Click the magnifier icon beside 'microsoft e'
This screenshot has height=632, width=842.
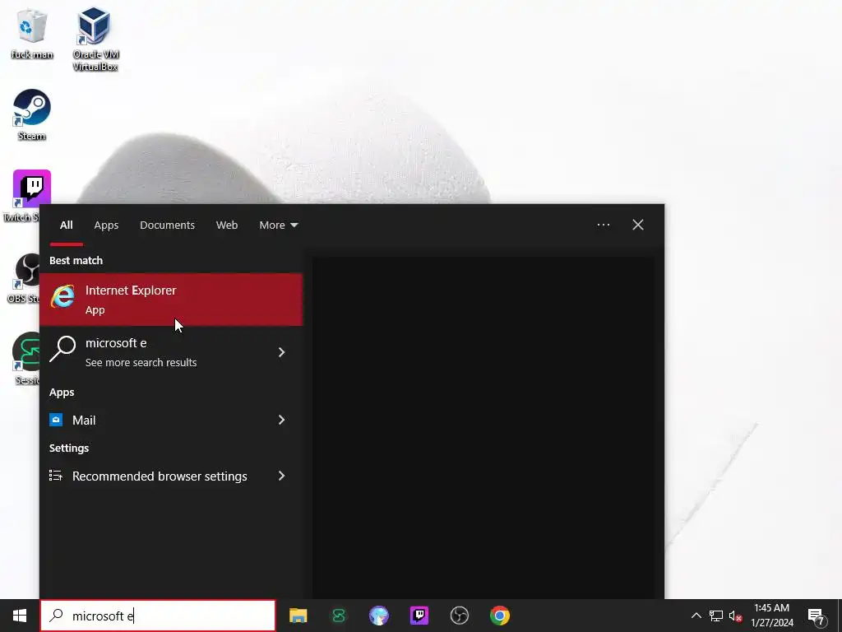[62, 349]
